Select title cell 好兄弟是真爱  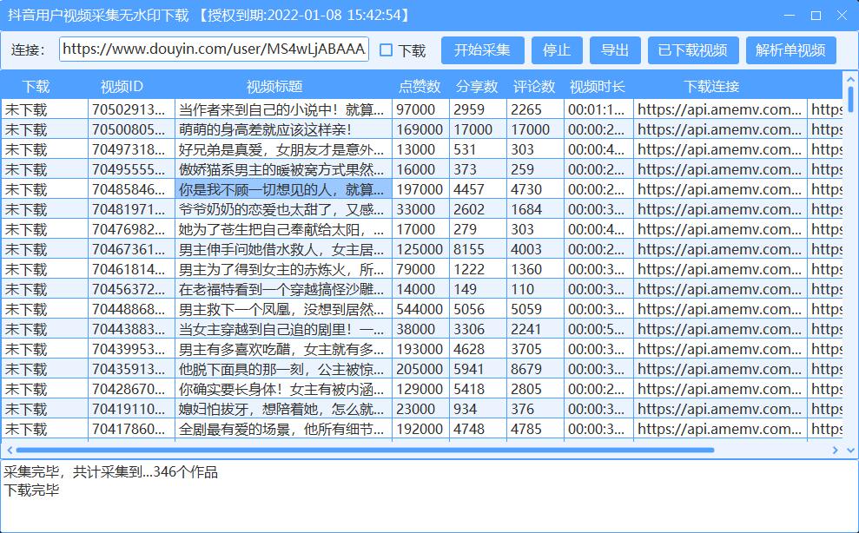click(x=283, y=149)
